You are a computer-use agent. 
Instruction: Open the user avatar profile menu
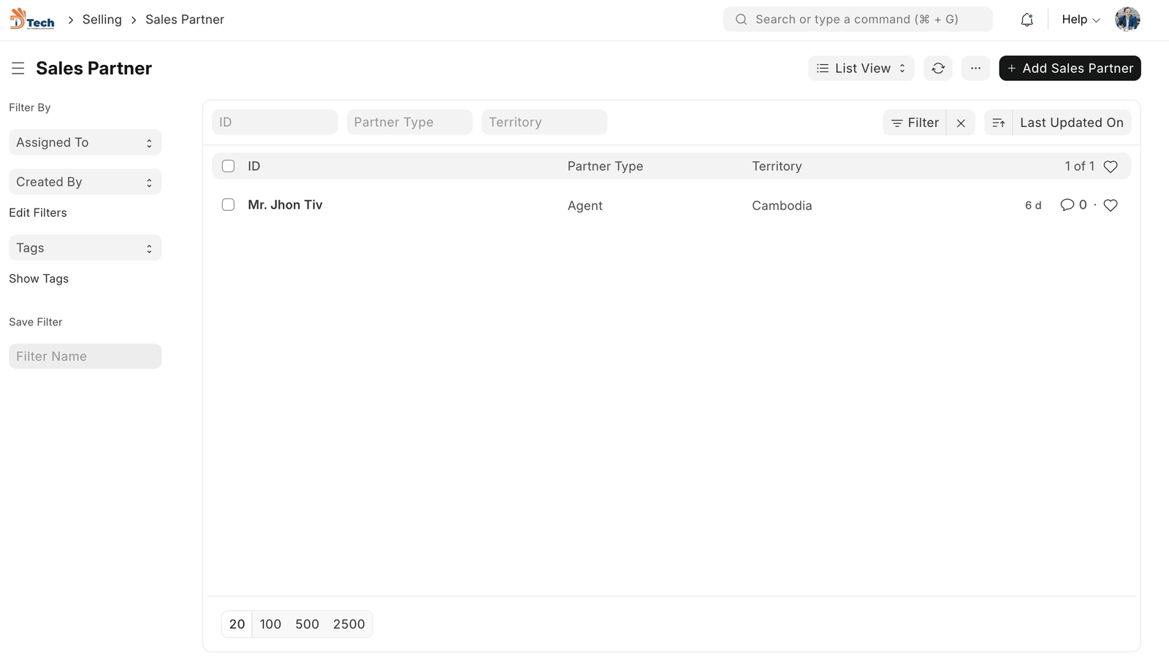1127,20
